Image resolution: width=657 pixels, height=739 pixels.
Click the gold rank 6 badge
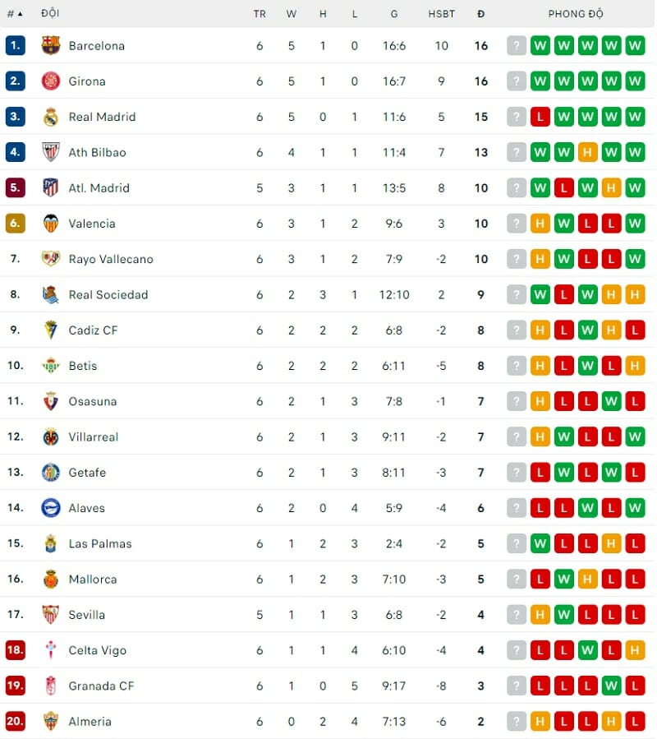[15, 224]
